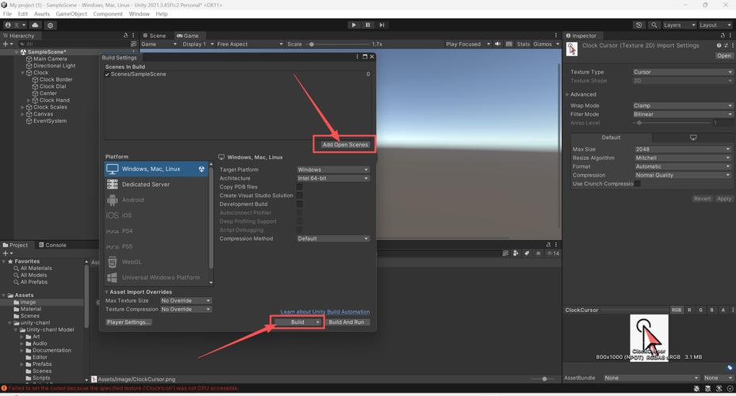Image resolution: width=736 pixels, height=396 pixels.
Task: Click the Project panel add (+) button
Action: (x=7, y=253)
